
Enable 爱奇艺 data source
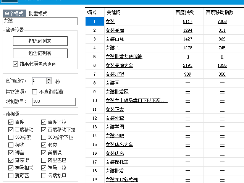tap(11, 175)
